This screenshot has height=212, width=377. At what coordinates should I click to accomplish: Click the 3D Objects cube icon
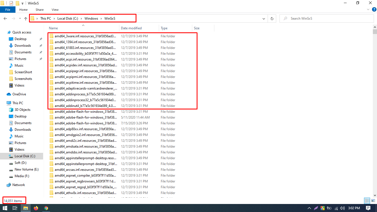tap(11, 110)
